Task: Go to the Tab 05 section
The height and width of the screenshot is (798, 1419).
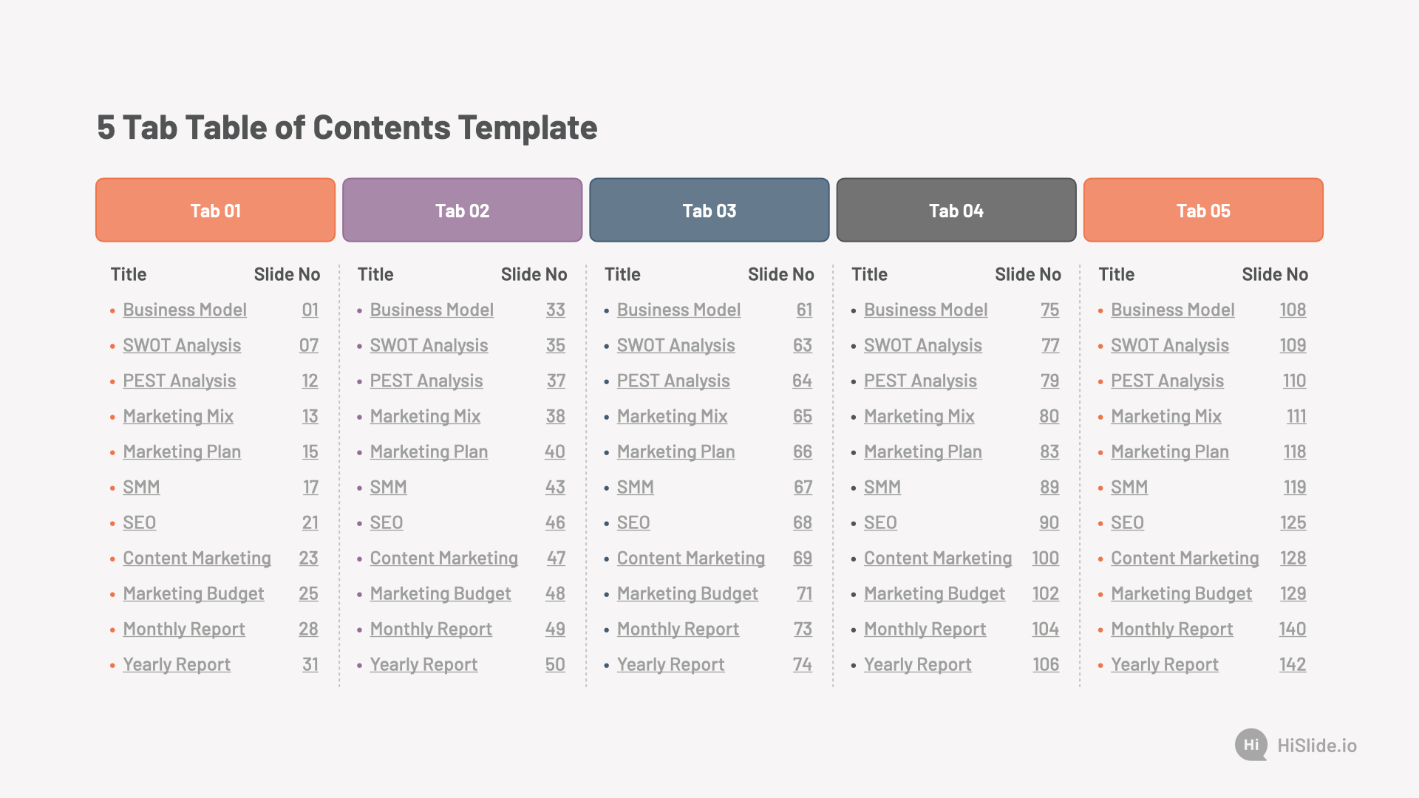Action: point(1203,210)
